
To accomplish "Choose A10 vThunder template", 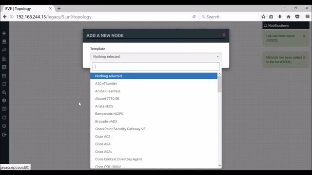I will pos(154,84).
